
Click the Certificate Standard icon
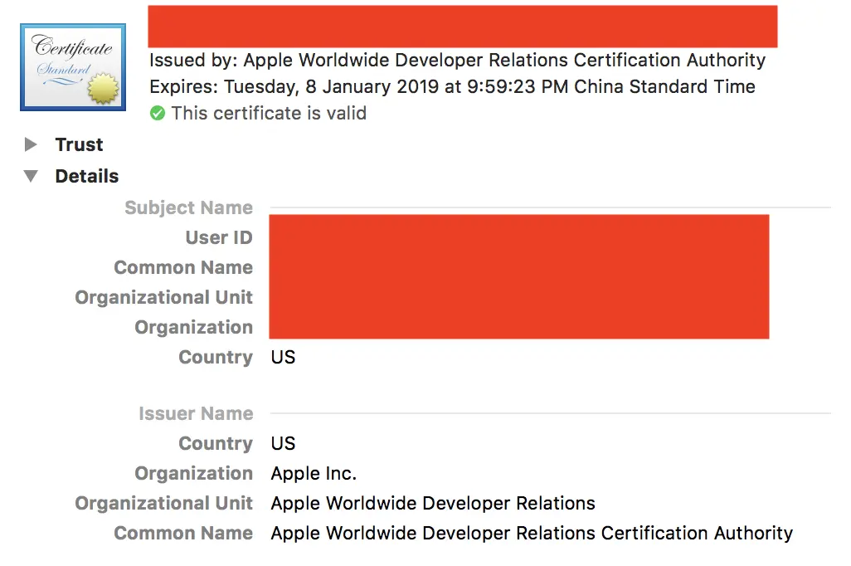(x=73, y=67)
